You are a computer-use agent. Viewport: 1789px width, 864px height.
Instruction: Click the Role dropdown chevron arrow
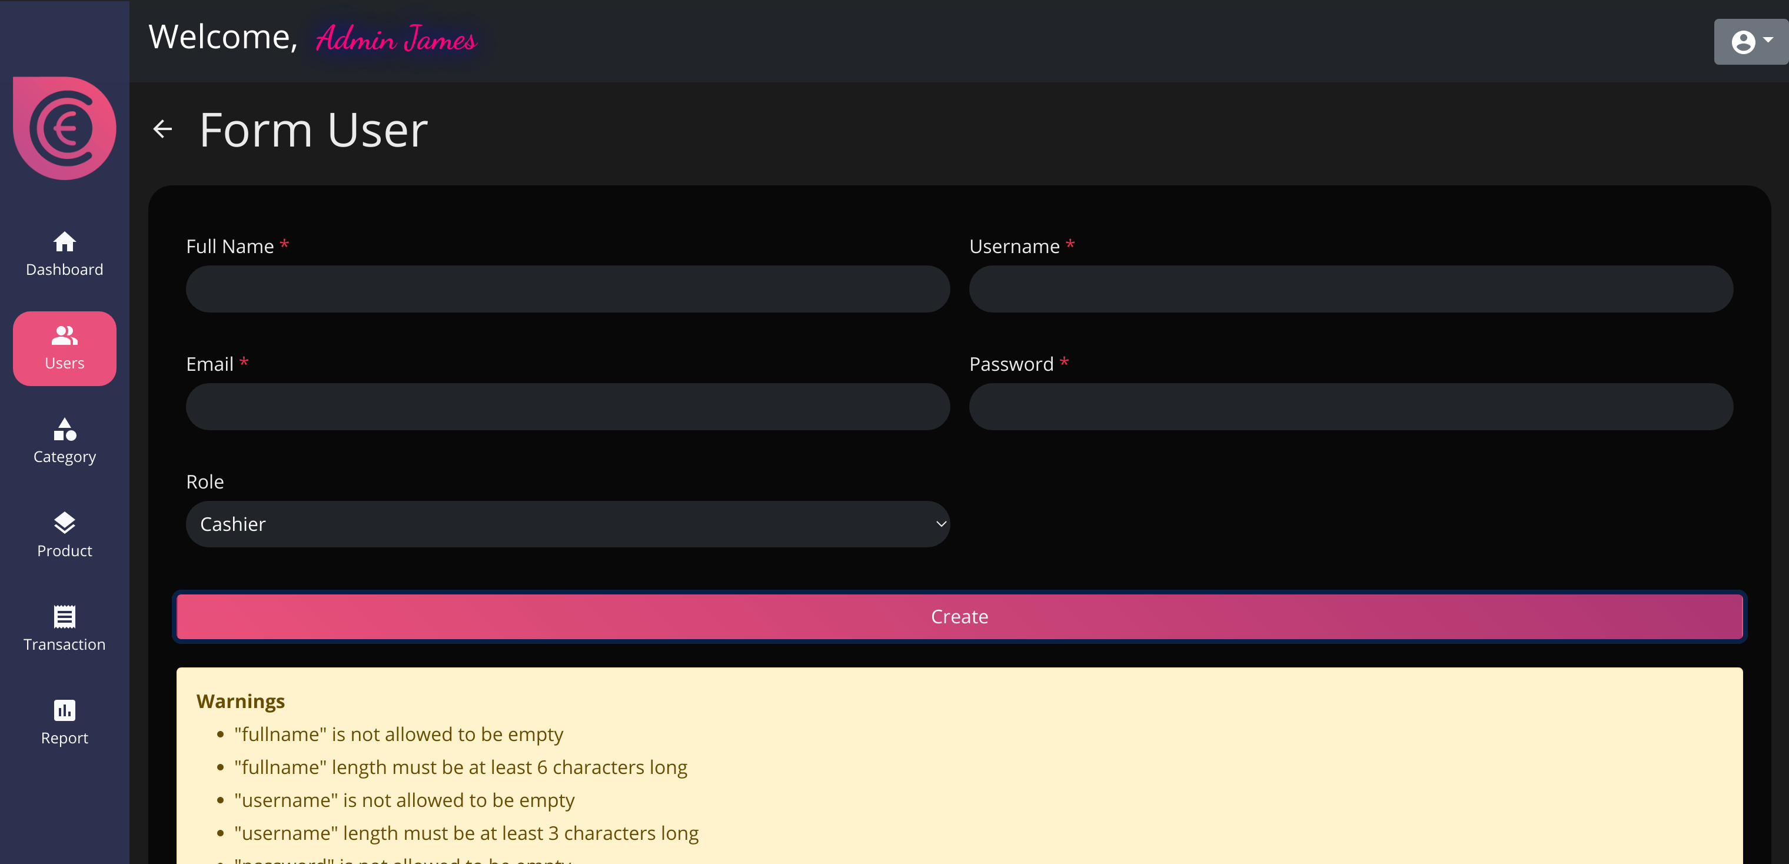(x=941, y=524)
